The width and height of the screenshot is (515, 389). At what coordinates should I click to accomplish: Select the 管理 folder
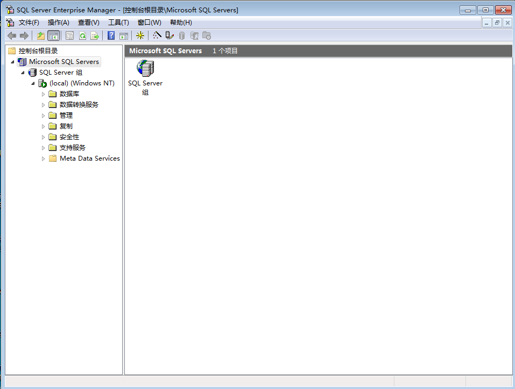66,116
